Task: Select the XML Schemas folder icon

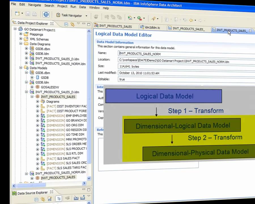Action: point(26,39)
